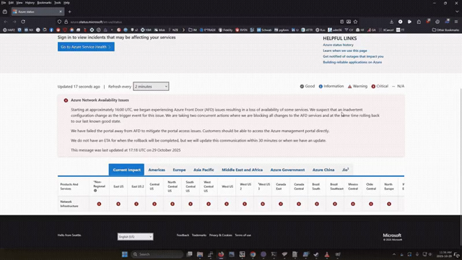Open the History menu

point(30,3)
